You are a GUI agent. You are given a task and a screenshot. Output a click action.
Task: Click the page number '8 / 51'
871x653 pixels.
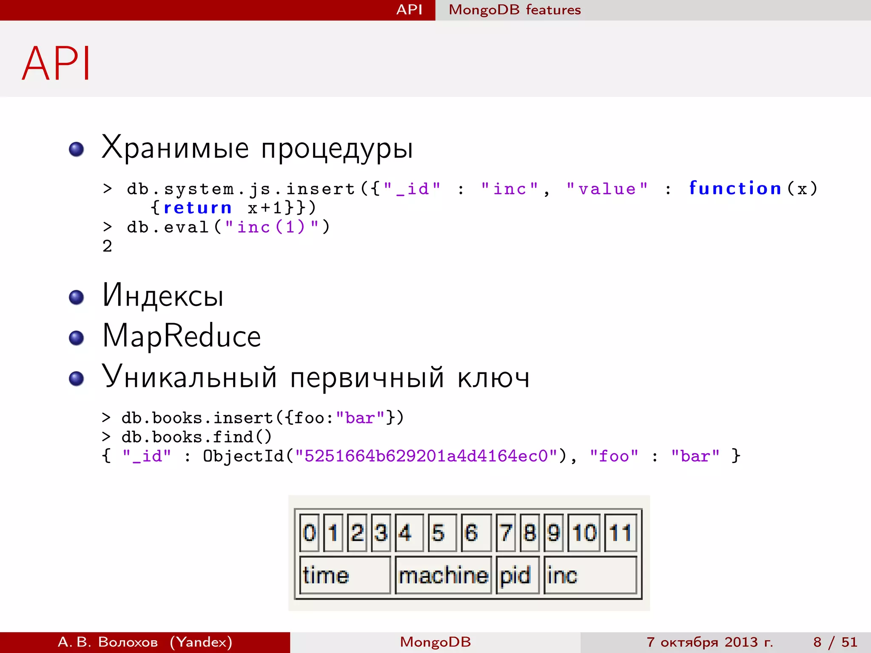pyautogui.click(x=835, y=642)
